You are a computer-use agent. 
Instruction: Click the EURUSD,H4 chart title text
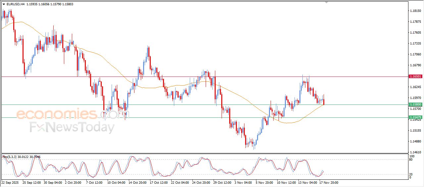tap(15, 4)
